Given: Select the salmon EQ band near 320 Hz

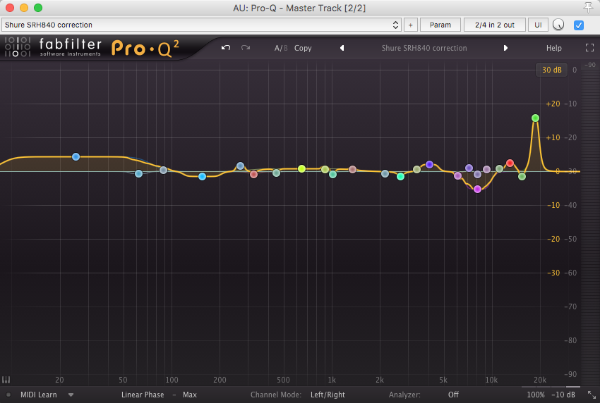Looking at the screenshot, I should pos(253,175).
